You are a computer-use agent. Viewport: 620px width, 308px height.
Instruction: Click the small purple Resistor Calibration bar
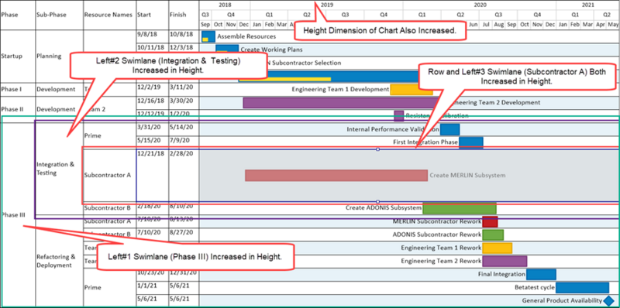pyautogui.click(x=399, y=116)
